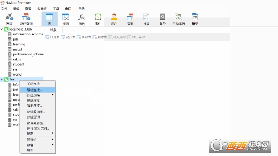Choose 新建查询 in the context menu
The image size is (278, 156).
(38, 117)
